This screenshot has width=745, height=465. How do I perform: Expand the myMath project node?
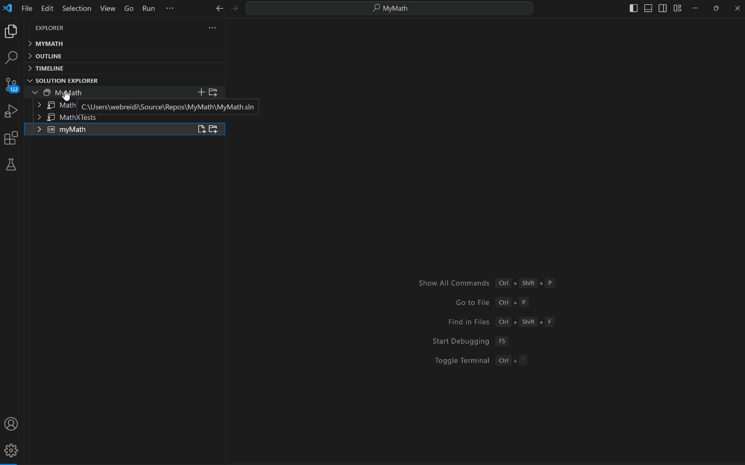click(39, 129)
